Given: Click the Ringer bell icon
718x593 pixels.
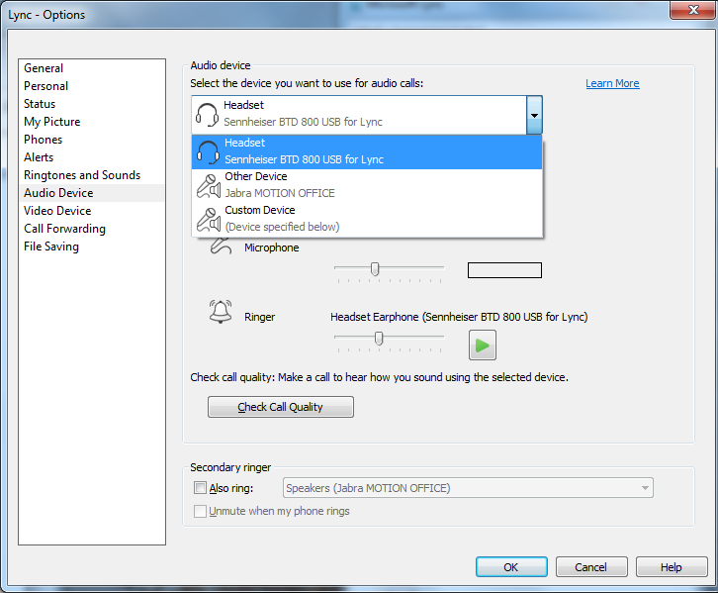Looking at the screenshot, I should point(221,312).
